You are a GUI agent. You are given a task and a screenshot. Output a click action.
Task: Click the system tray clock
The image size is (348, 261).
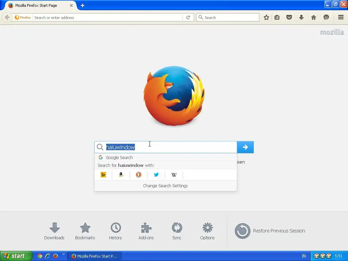click(x=338, y=256)
